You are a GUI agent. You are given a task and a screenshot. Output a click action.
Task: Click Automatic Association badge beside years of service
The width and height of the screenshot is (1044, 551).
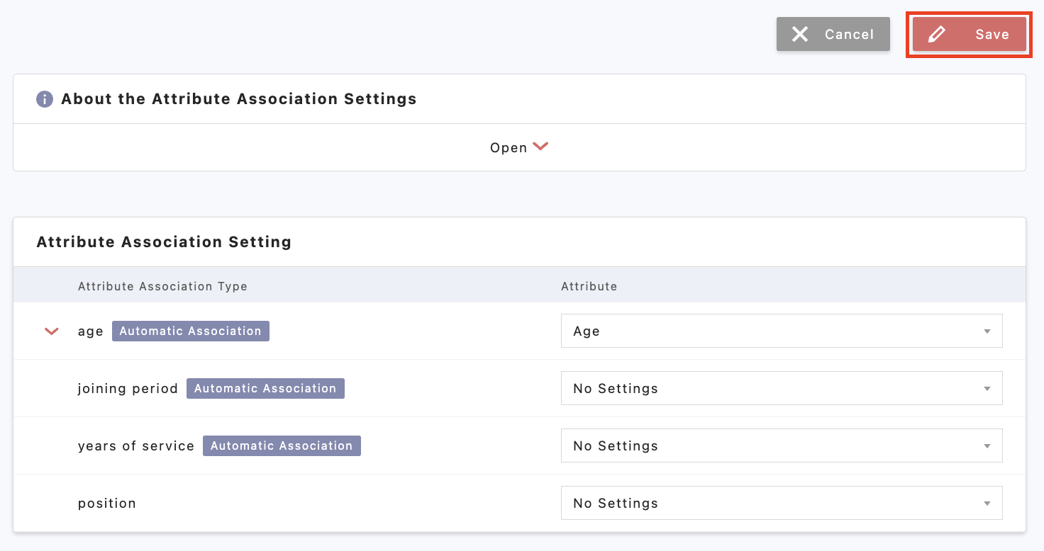[282, 446]
